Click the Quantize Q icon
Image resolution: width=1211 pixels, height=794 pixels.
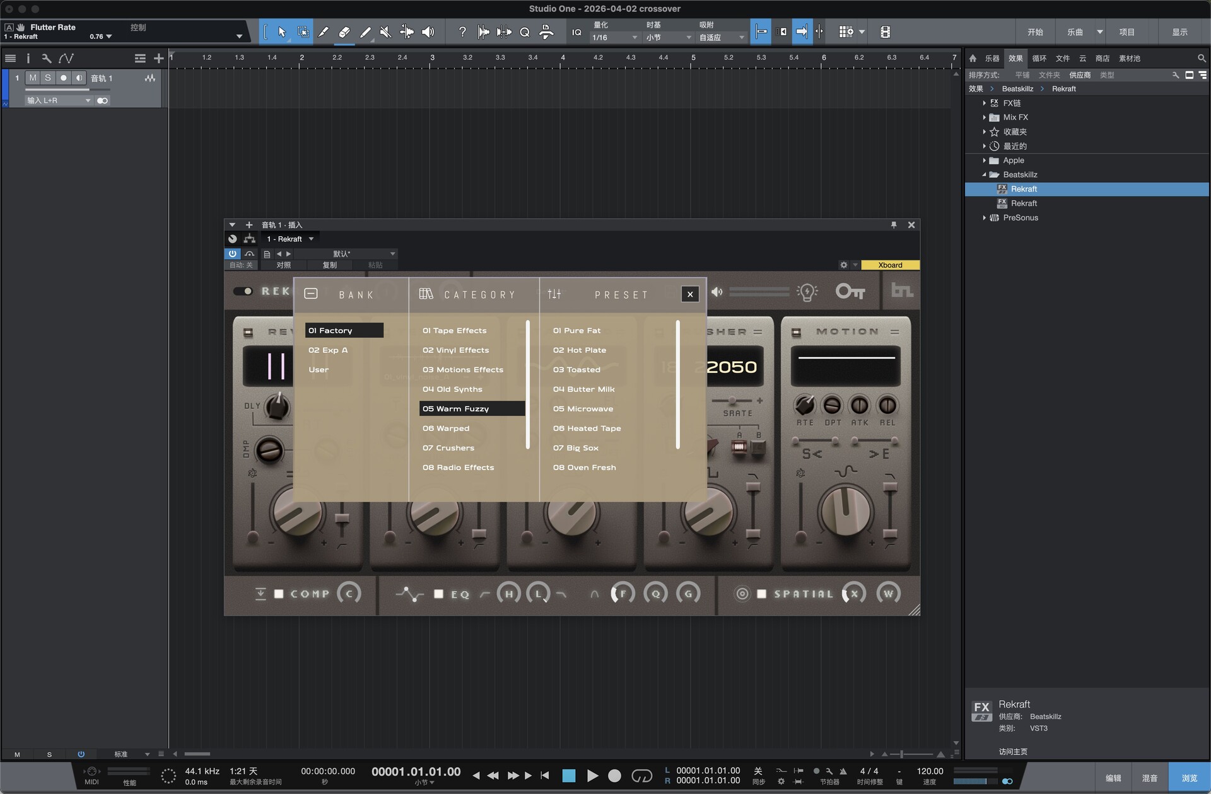[x=525, y=32]
